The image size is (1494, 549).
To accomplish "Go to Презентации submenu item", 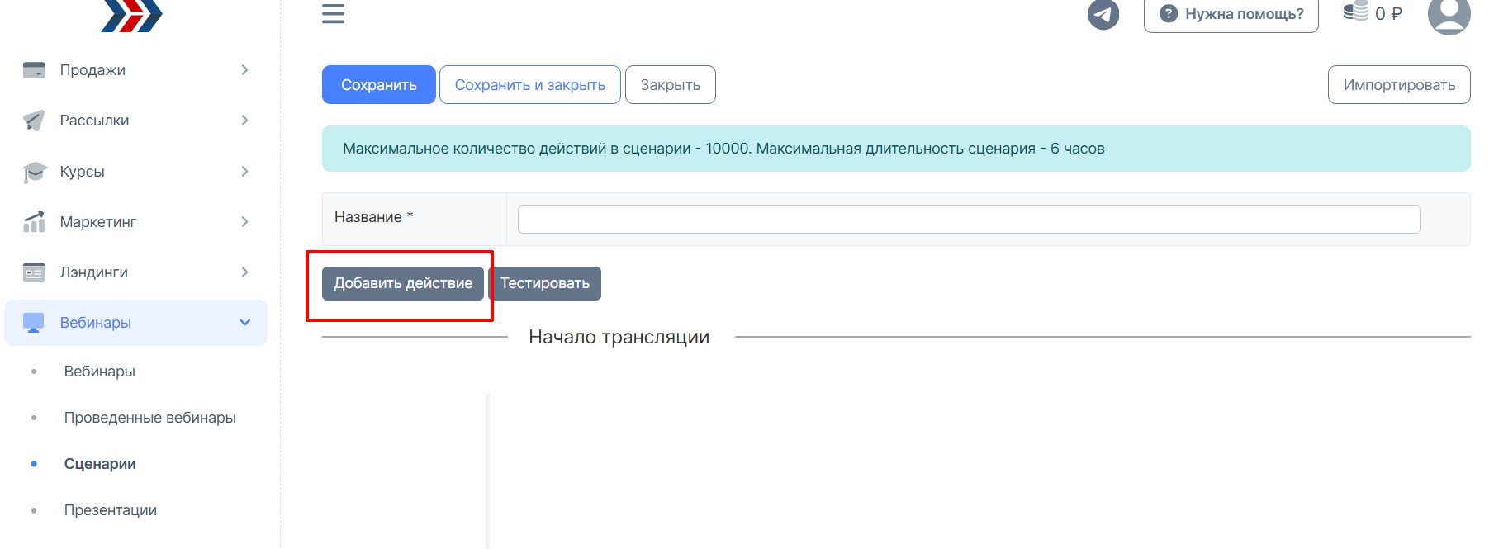I will click(x=110, y=510).
